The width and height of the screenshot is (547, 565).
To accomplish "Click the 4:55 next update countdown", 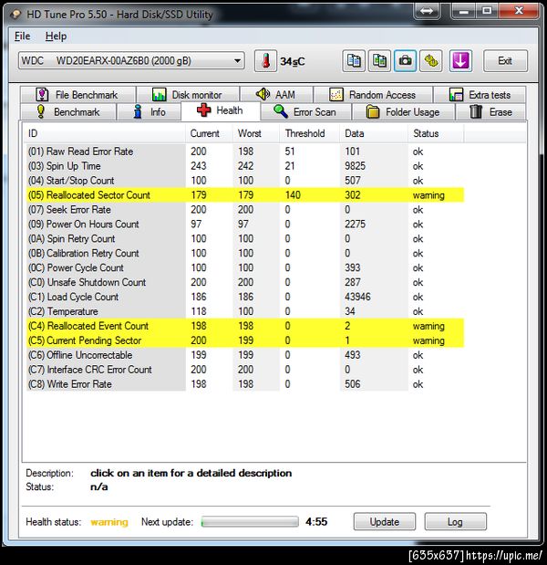I will coord(316,521).
